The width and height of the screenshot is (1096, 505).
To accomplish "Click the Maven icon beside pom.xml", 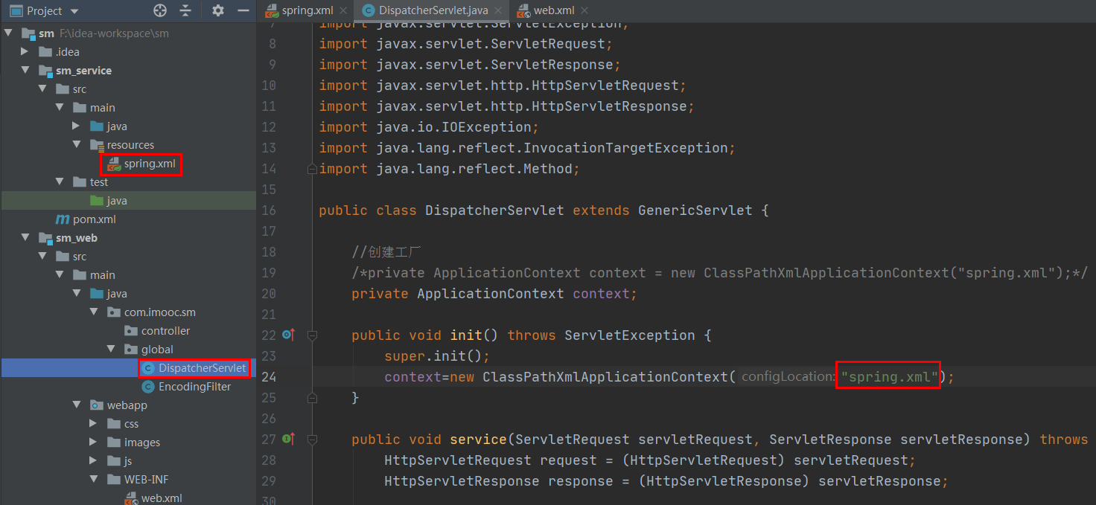I will (x=63, y=219).
